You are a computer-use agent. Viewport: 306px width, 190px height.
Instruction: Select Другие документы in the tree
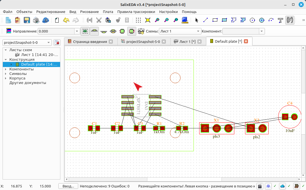[x=28, y=83]
